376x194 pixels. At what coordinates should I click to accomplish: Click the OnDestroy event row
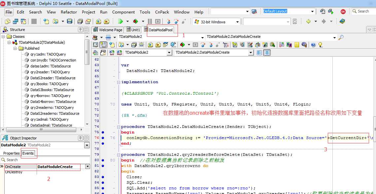coord(45,172)
